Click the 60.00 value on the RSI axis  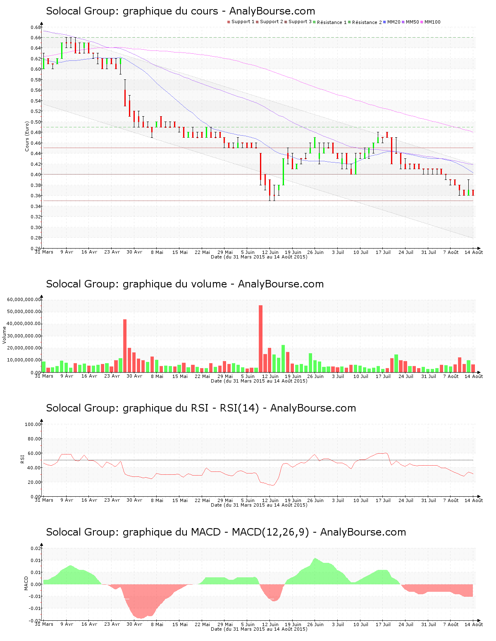click(34, 453)
